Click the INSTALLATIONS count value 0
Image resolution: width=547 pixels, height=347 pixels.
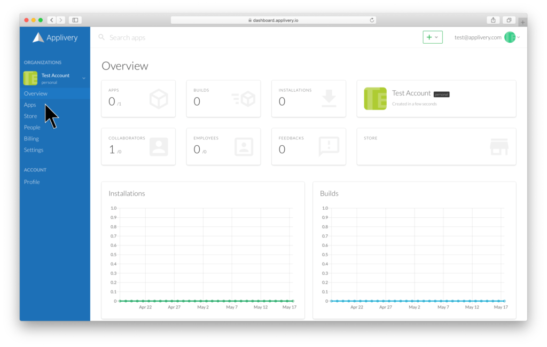point(282,101)
